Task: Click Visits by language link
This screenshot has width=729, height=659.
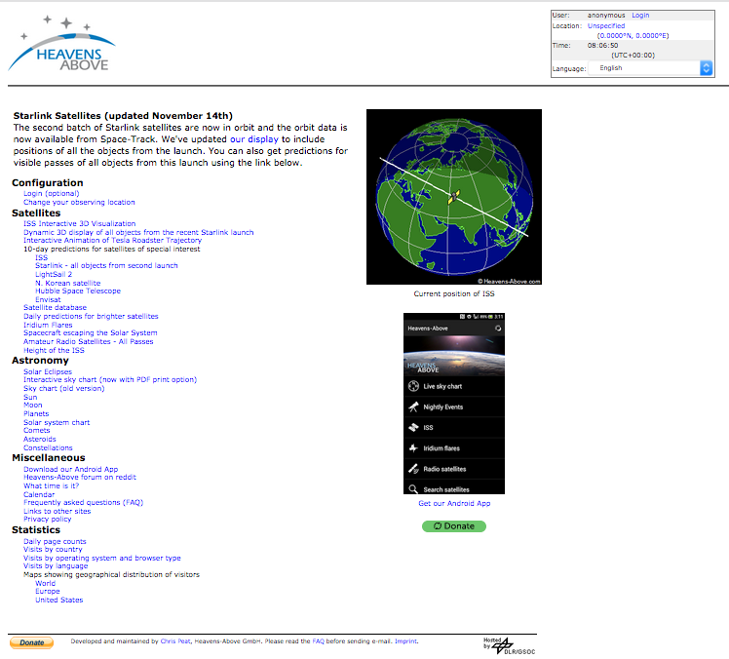Action: point(56,566)
